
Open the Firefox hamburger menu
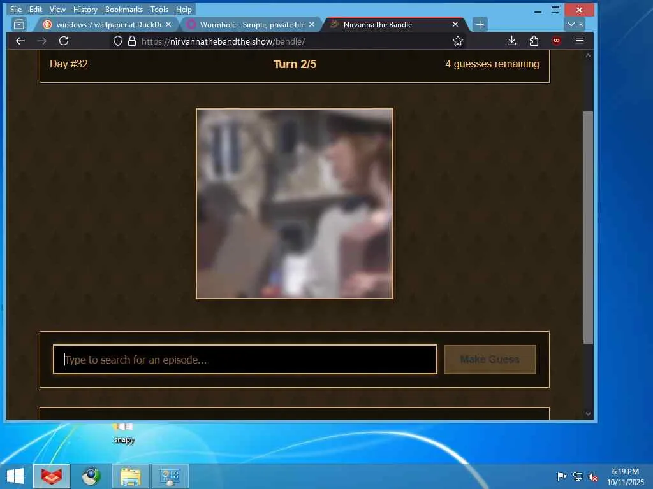[x=579, y=41]
